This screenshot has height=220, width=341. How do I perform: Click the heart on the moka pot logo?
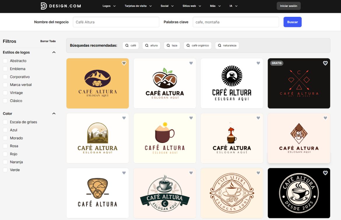pyautogui.click(x=258, y=118)
